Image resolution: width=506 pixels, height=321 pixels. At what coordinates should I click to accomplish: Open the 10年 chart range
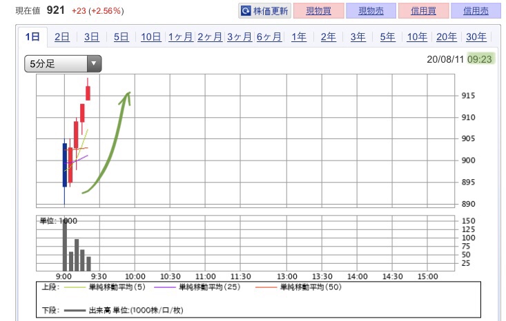click(417, 37)
